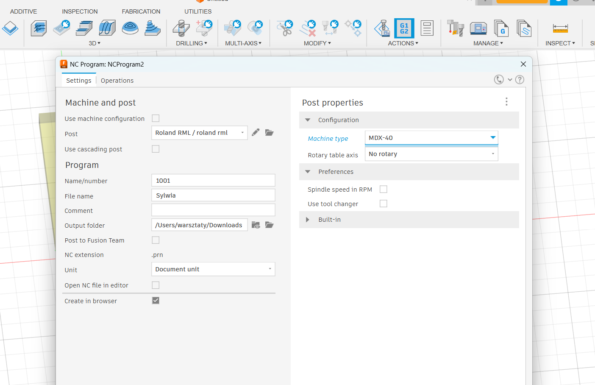Expand the Built-in section
595x385 pixels.
click(308, 220)
